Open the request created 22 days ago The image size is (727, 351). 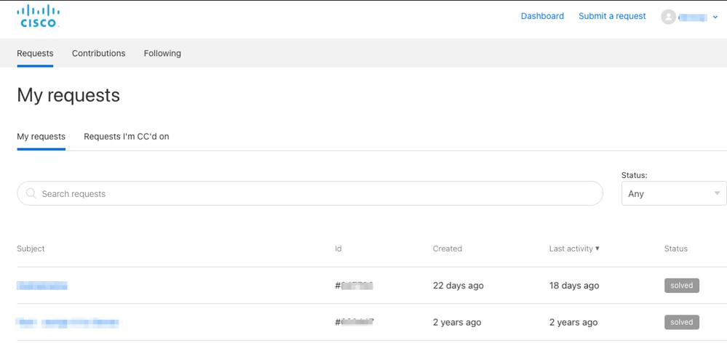click(x=42, y=286)
